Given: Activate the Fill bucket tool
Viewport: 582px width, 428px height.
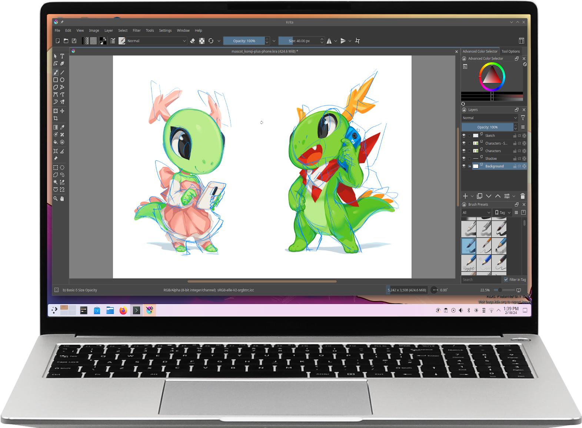Looking at the screenshot, I should (56, 142).
